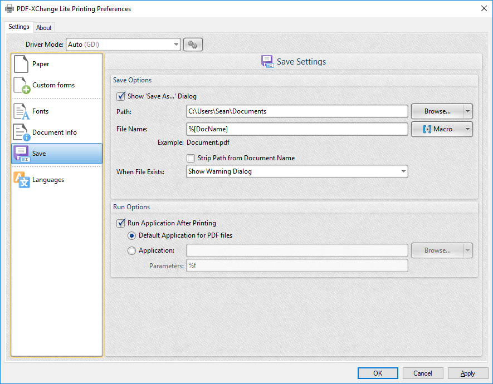
Task: Expand the Driver Mode dropdown
Action: pyautogui.click(x=176, y=45)
